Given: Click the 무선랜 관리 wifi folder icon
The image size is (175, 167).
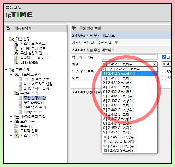Looking at the screenshot, I should coord(16,93).
